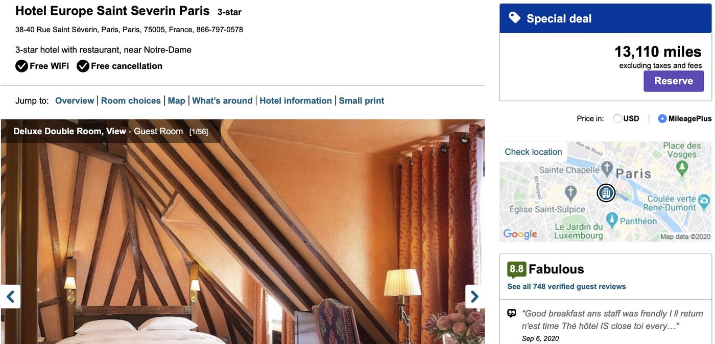Go to the previous photo with left arrow
The width and height of the screenshot is (715, 344).
pos(10,297)
